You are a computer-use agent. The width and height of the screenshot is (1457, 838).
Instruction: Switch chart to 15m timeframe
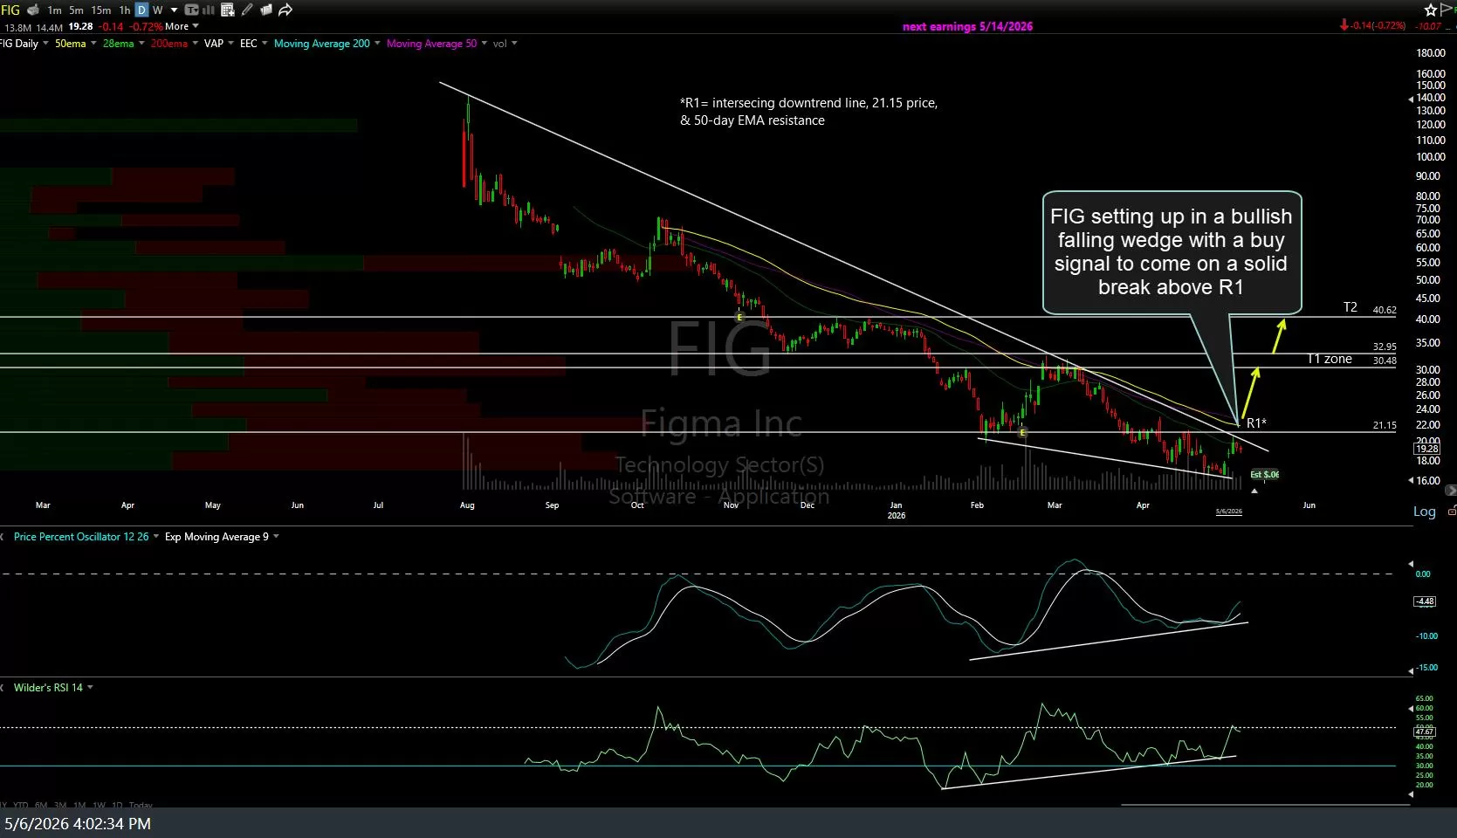101,10
